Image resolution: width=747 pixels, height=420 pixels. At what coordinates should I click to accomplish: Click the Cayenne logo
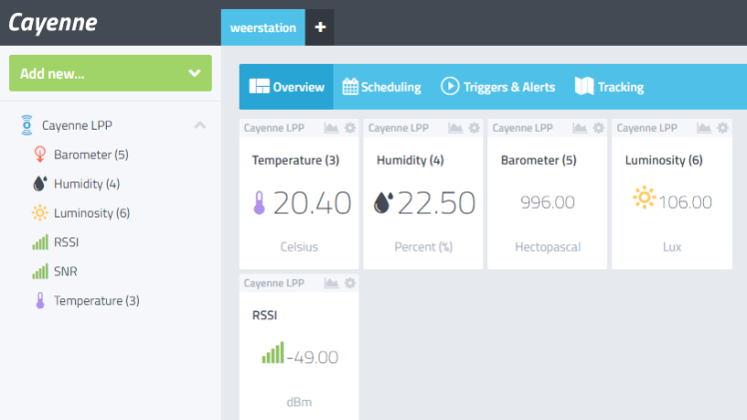coord(53,22)
